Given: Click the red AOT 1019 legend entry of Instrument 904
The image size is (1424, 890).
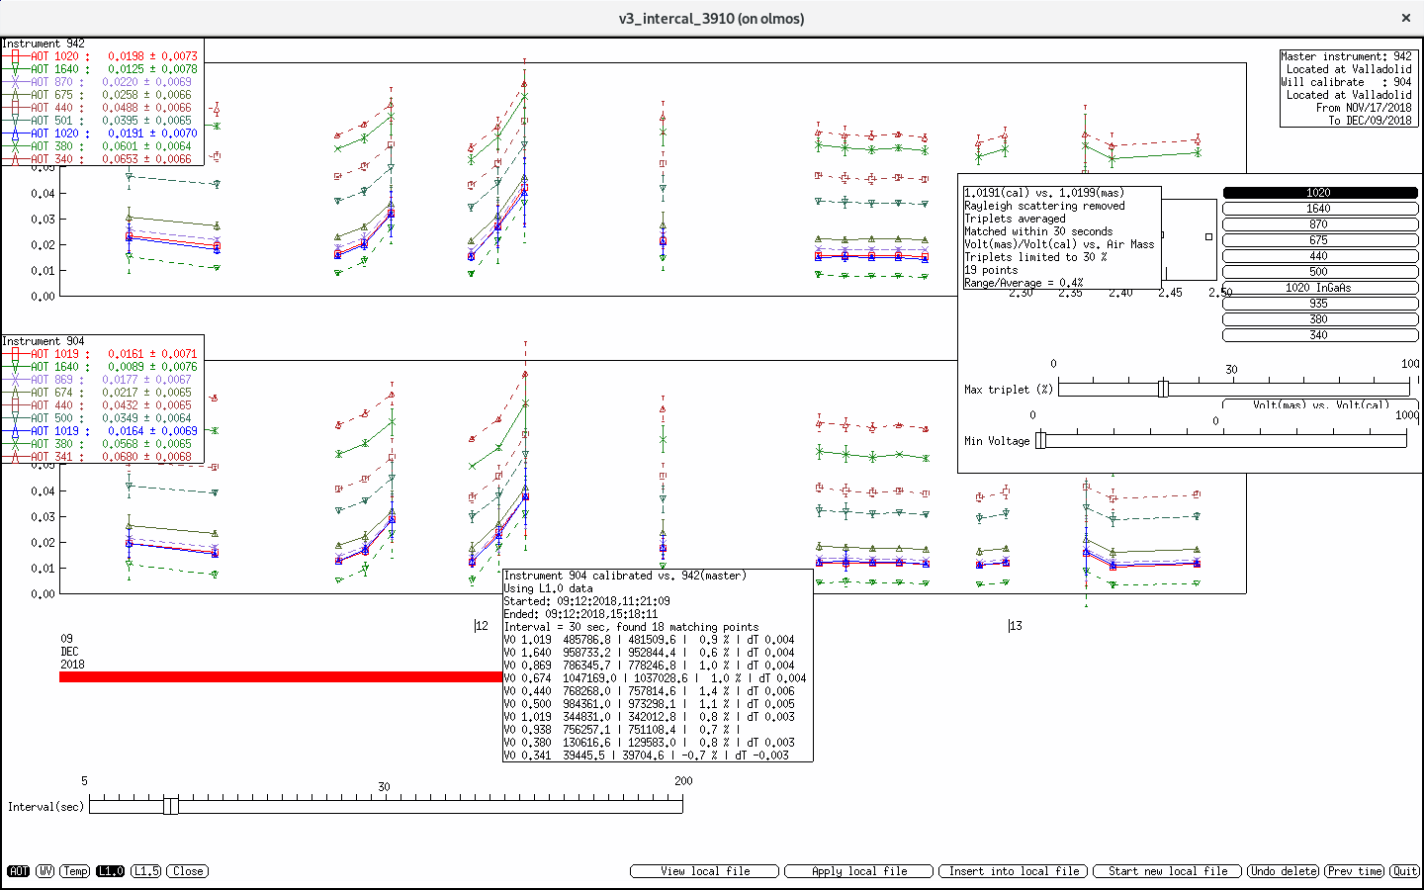Looking at the screenshot, I should point(101,354).
